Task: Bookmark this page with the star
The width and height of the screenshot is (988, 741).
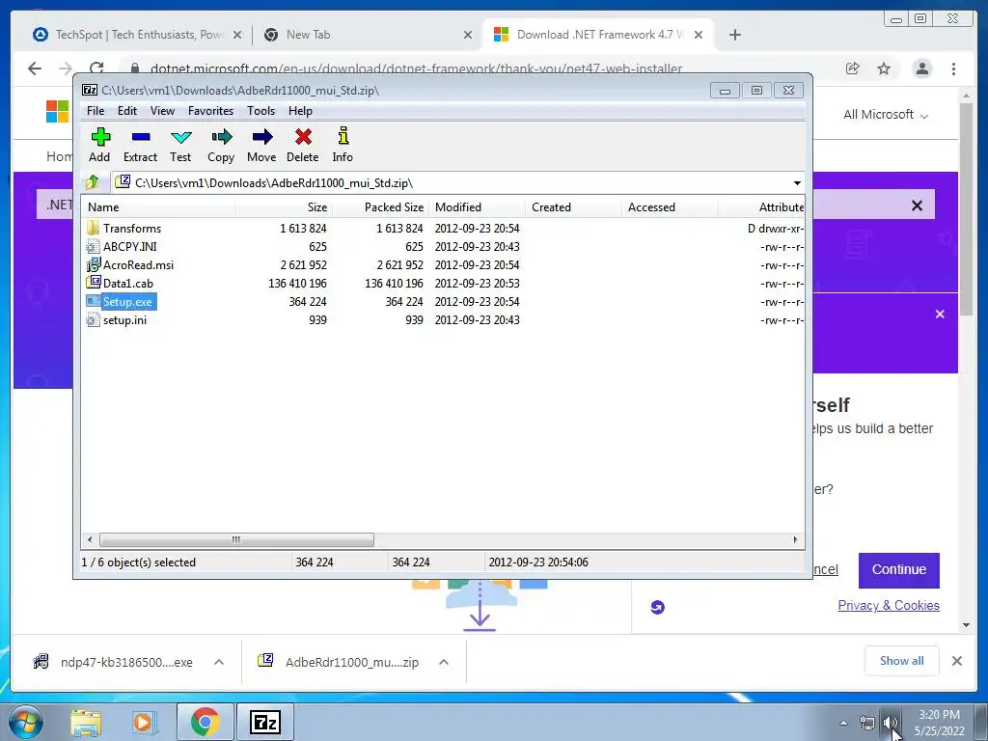Action: pos(884,69)
